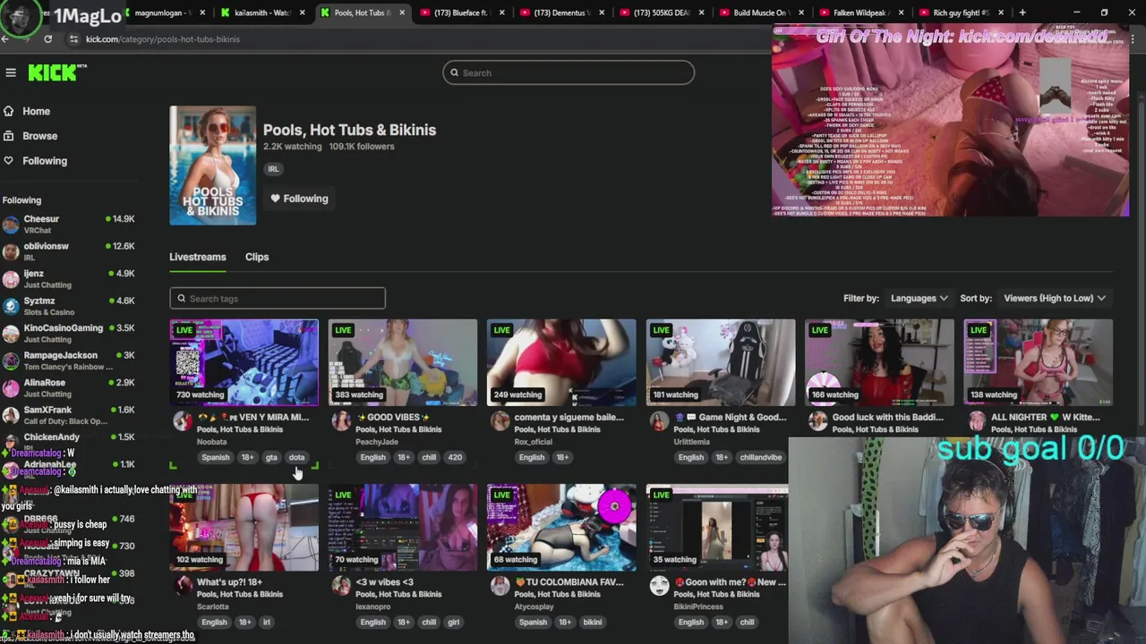Open Cheesur channel in Following list
Screen dimensions: 1146x644
pyautogui.click(x=68, y=224)
